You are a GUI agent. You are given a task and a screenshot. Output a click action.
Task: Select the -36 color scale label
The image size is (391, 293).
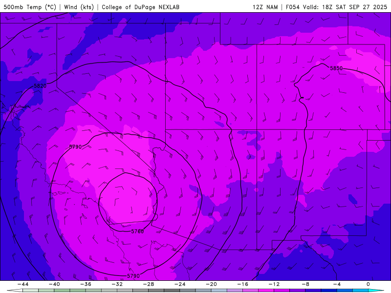click(86, 284)
